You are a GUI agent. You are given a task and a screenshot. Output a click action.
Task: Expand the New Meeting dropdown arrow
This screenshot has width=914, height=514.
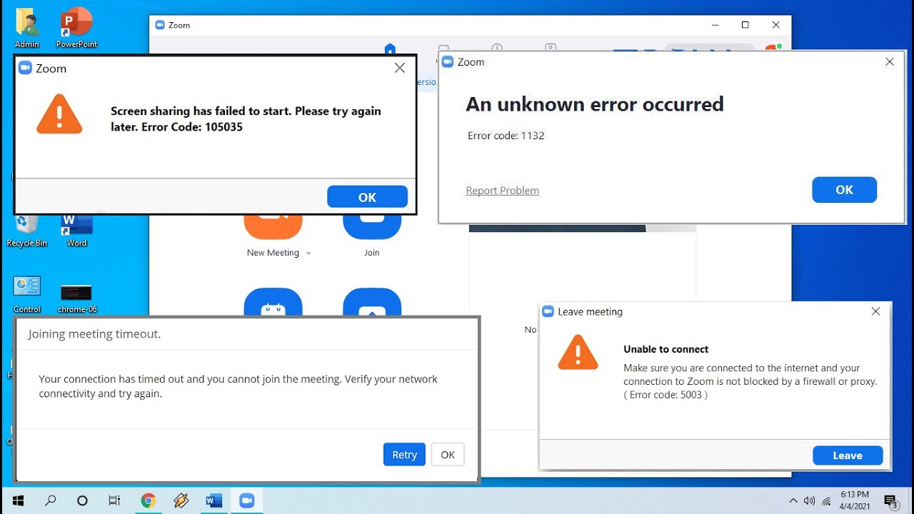click(x=308, y=253)
